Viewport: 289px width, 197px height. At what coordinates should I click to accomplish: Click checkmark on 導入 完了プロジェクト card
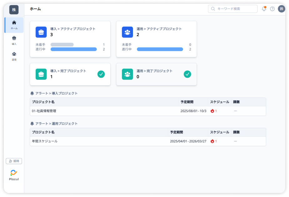(x=101, y=74)
